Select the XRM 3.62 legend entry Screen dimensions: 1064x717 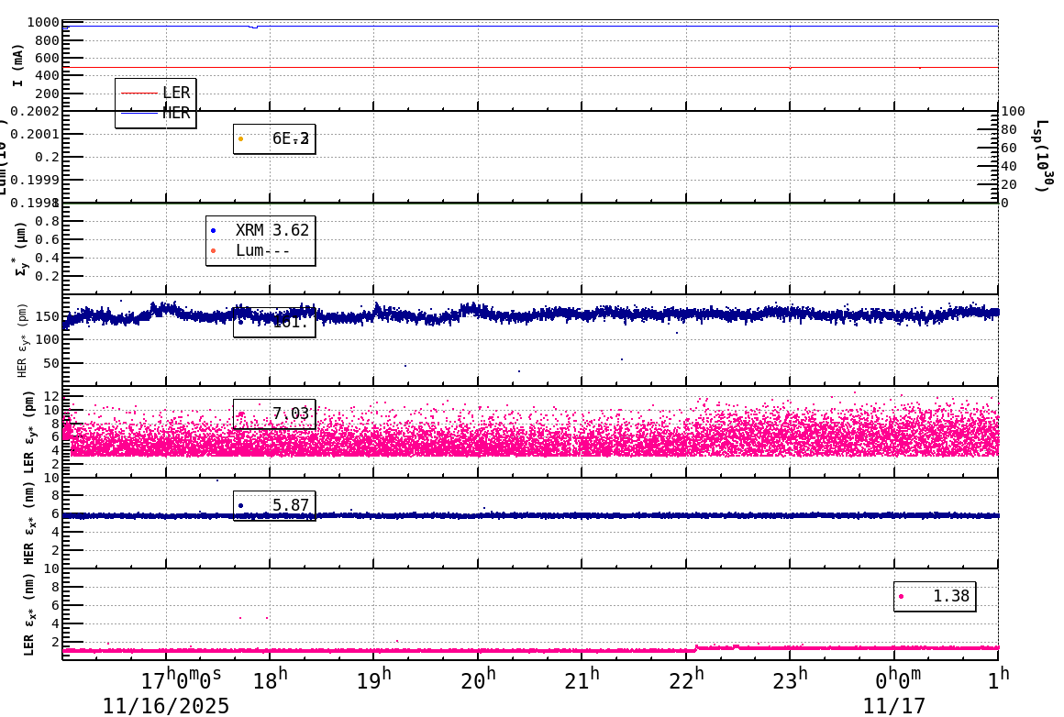pyautogui.click(x=260, y=230)
